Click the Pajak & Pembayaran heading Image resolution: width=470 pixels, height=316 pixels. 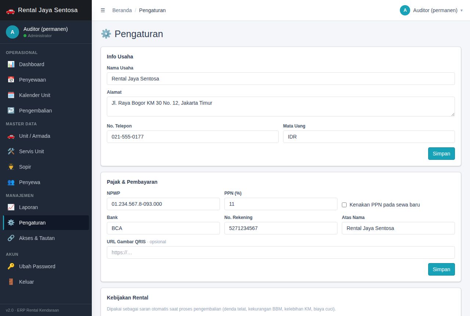132,182
